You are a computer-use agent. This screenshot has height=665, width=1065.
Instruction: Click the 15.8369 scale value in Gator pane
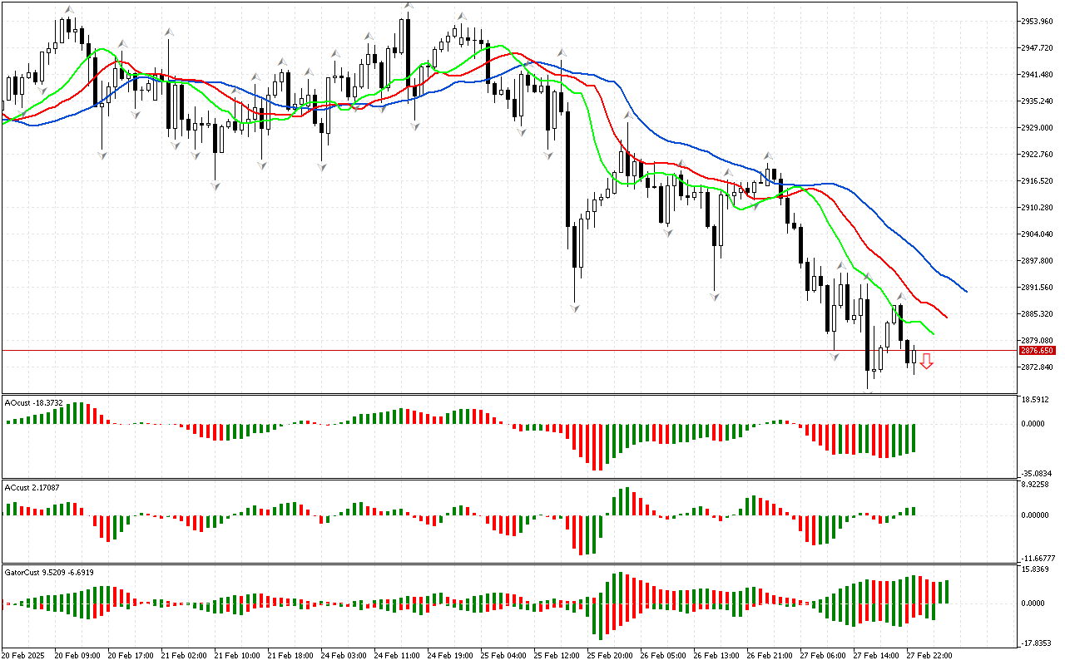coord(1037,570)
